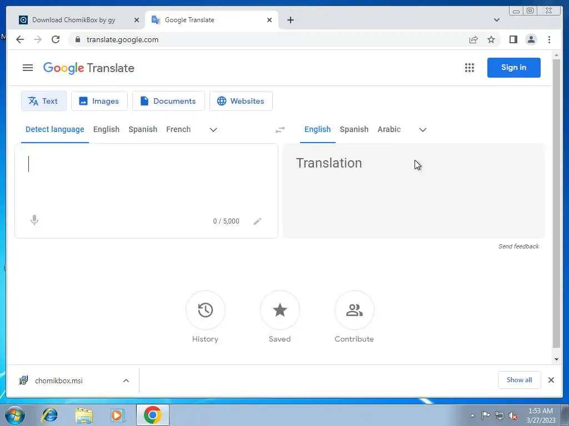Select Text translation mode
569x426 pixels.
pos(43,101)
